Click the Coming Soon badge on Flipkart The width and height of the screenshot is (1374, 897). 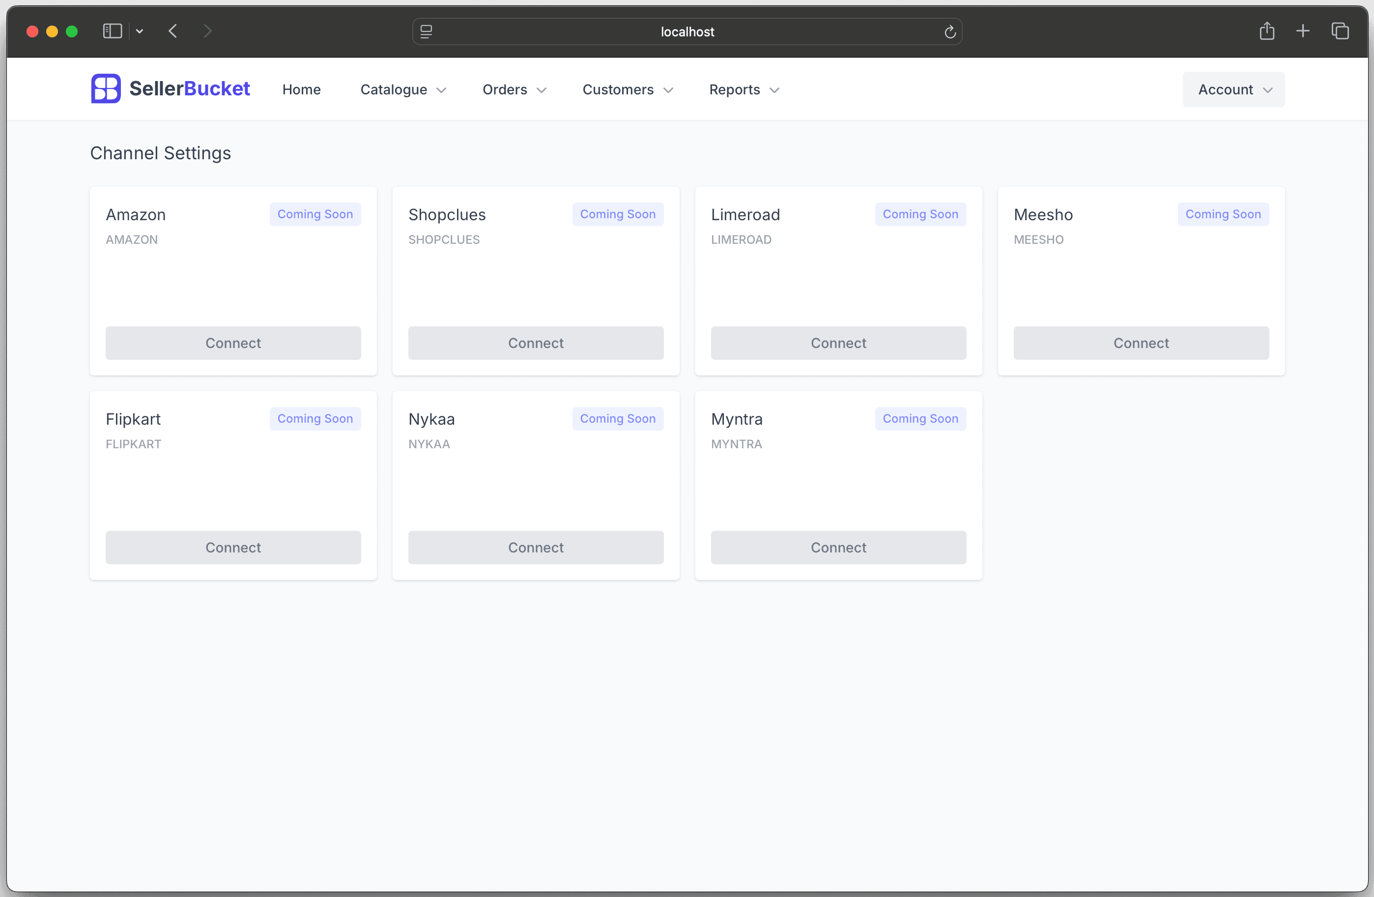point(315,419)
